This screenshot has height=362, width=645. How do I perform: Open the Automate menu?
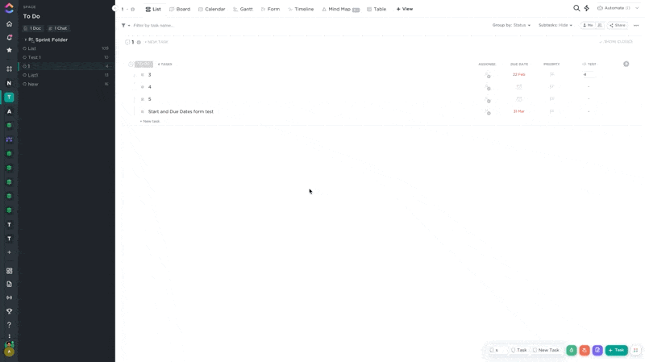coord(614,8)
